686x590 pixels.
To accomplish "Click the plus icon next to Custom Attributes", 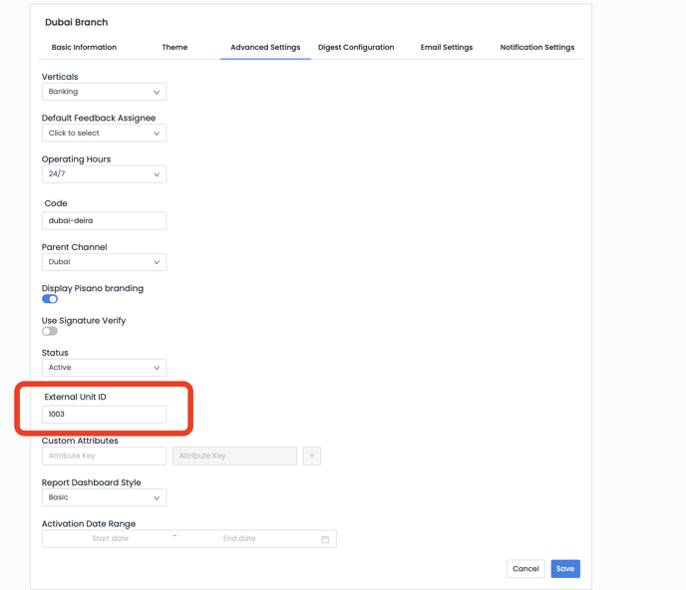I will click(x=312, y=456).
